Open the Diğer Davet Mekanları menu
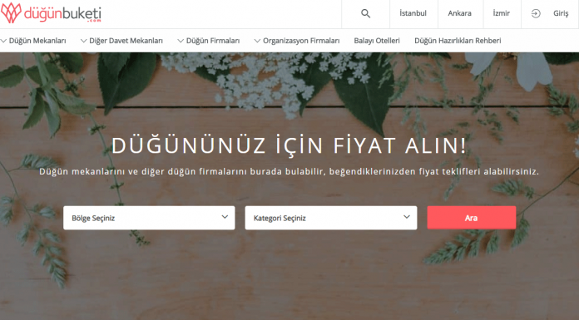 126,41
